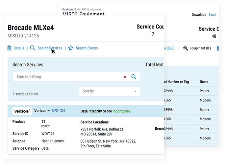Open the Details tab
The width and height of the screenshot is (225, 165).
coord(19,48)
